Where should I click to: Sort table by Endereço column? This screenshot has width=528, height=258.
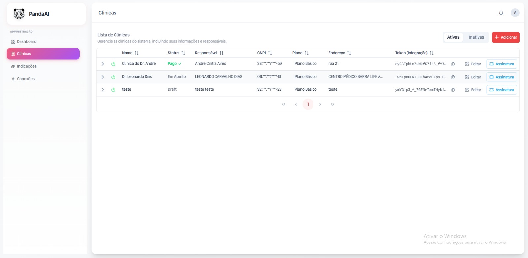click(x=349, y=53)
